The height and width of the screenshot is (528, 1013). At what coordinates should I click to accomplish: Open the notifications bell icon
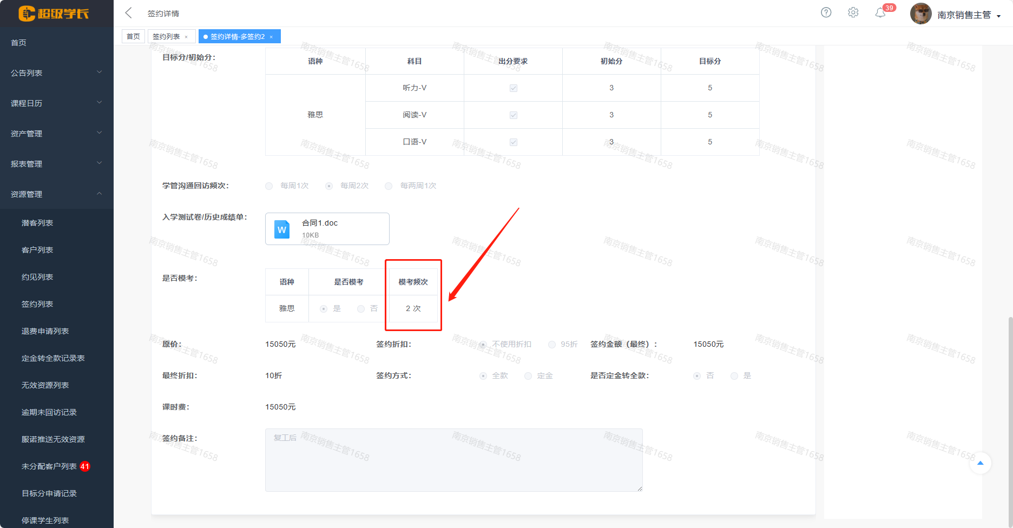coord(880,13)
